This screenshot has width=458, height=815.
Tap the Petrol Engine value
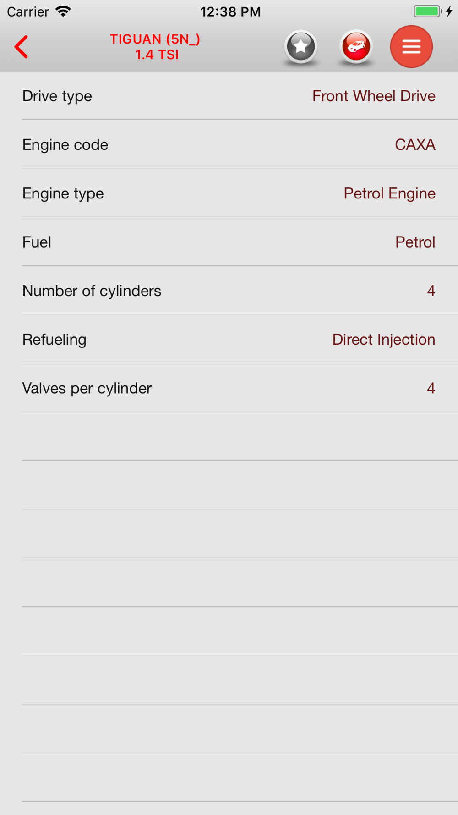coord(389,193)
